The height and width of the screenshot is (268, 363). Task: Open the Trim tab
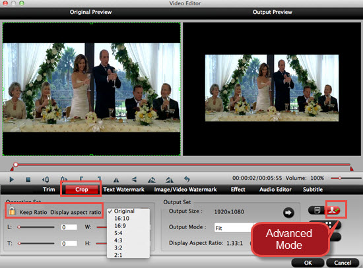(x=49, y=190)
